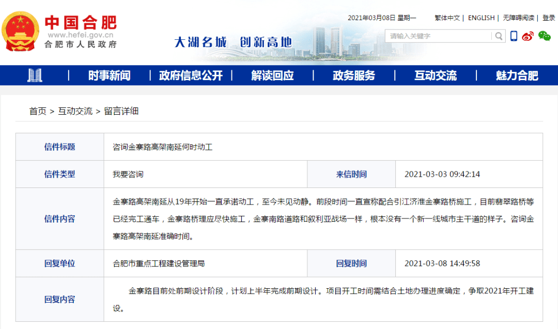Open the mobile phone version icon
Image resolution: width=558 pixels, height=329 pixels.
(514, 36)
